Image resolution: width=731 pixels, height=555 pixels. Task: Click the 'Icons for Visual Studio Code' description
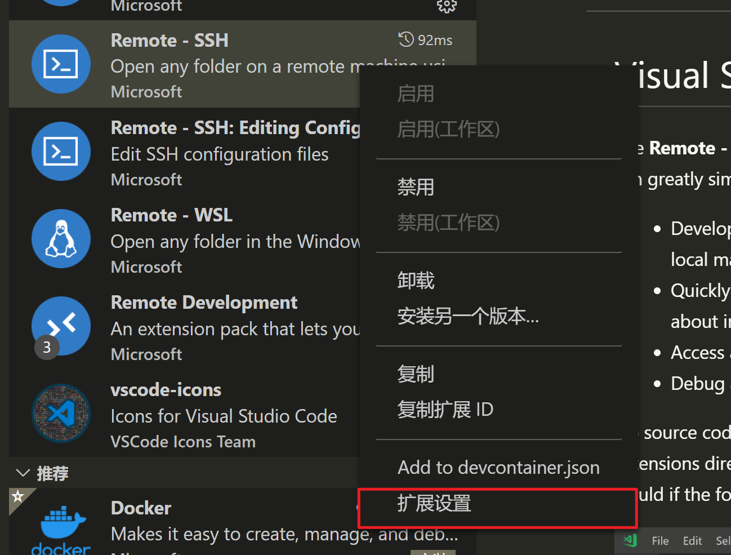pyautogui.click(x=224, y=416)
